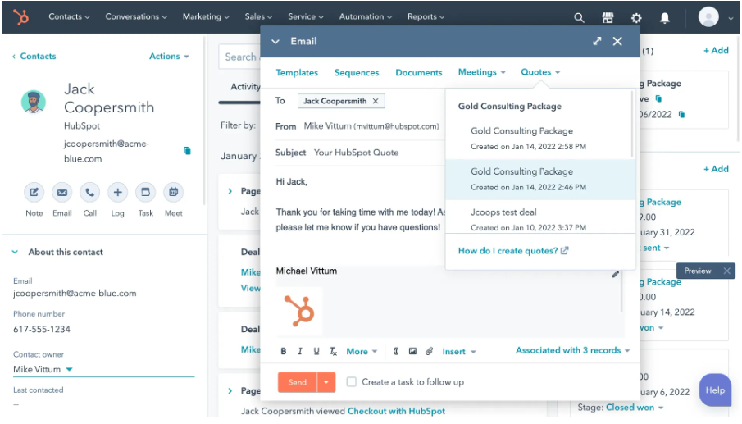Select the quote created Jan 14, 2022 2:58 PM

pos(539,138)
